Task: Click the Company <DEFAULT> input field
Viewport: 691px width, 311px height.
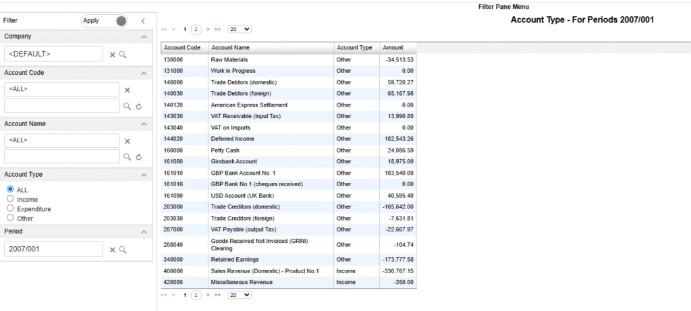Action: click(x=53, y=54)
